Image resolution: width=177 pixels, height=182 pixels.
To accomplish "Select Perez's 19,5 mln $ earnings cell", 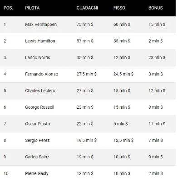I will click(x=87, y=141).
